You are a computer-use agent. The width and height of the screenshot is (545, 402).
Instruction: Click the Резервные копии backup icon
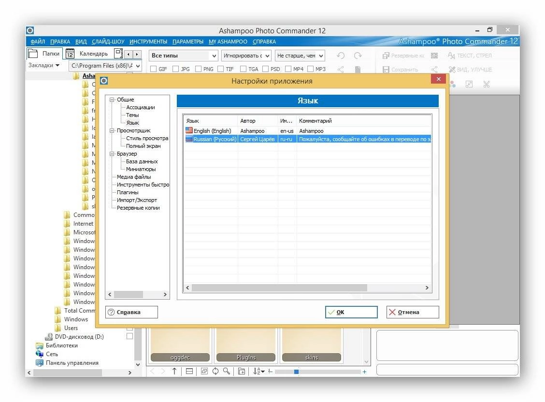coord(386,56)
